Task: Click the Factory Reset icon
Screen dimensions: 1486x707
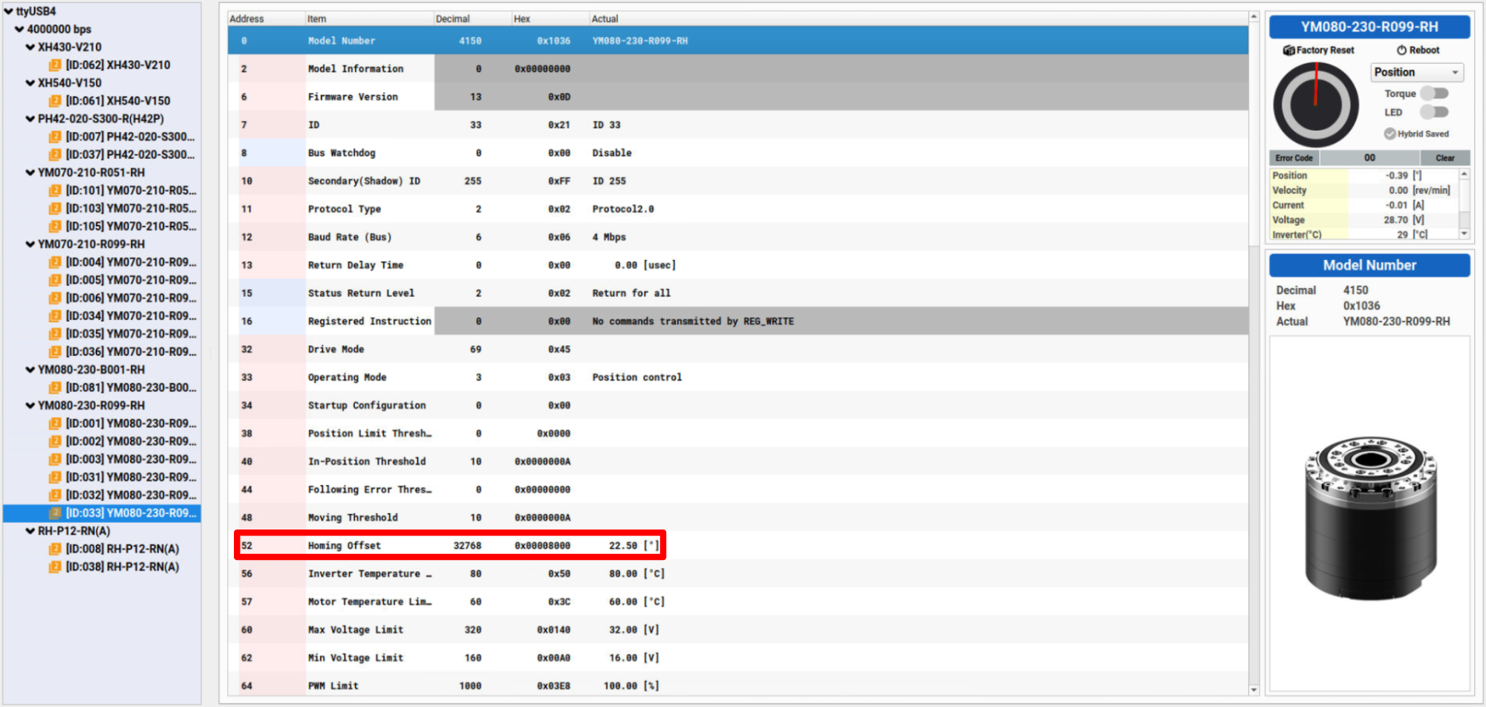Action: pyautogui.click(x=1289, y=50)
